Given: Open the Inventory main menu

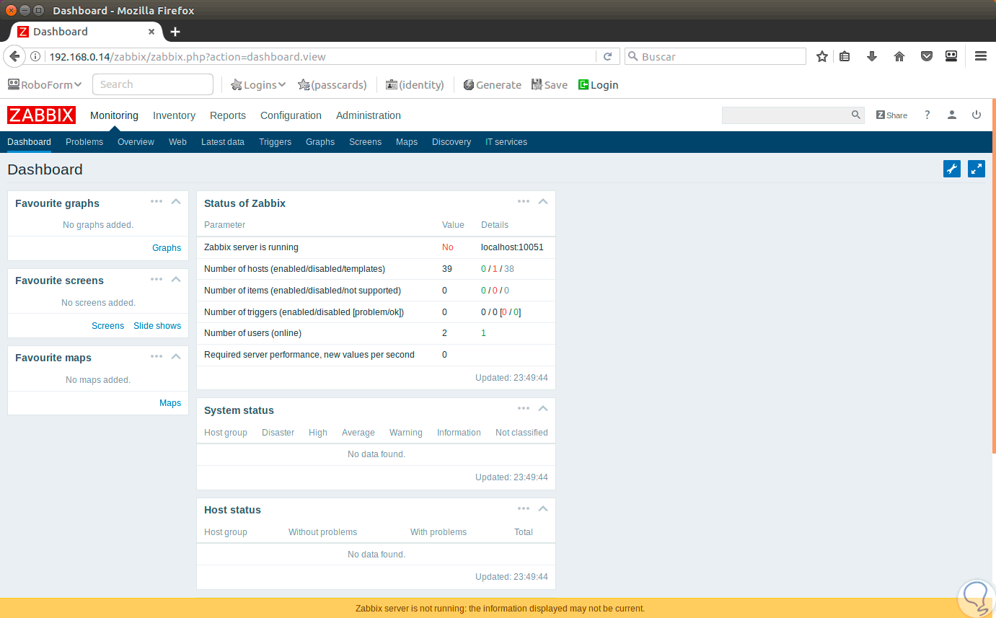Looking at the screenshot, I should tap(174, 115).
